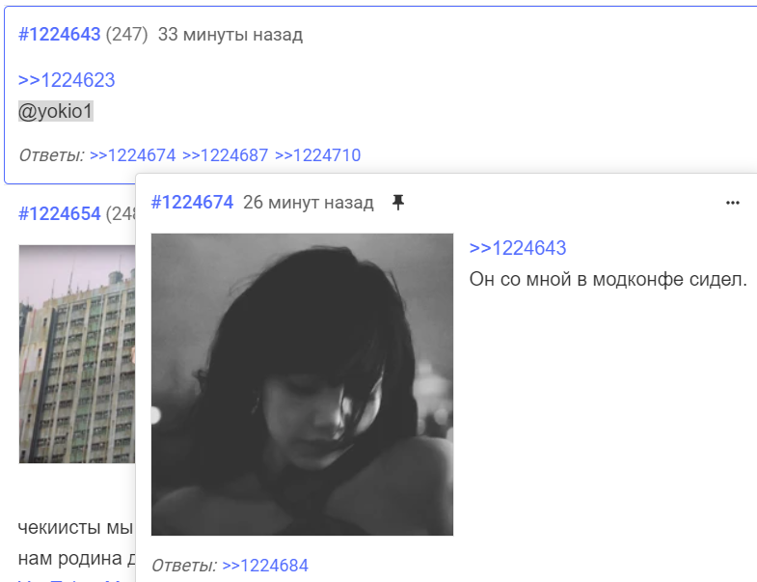Open post number link #1224643
Image resolution: width=757 pixels, height=582 pixels.
pos(60,35)
